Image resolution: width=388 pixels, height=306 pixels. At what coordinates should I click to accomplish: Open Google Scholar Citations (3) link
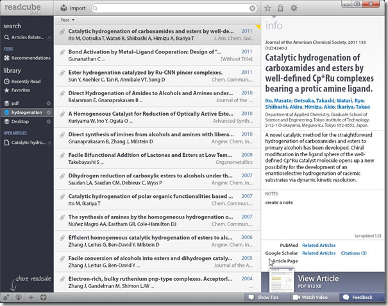point(353,253)
